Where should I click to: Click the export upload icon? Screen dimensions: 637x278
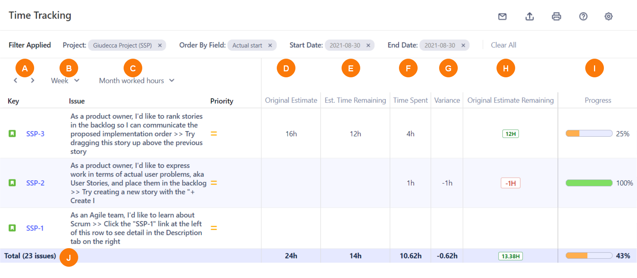[x=529, y=17]
